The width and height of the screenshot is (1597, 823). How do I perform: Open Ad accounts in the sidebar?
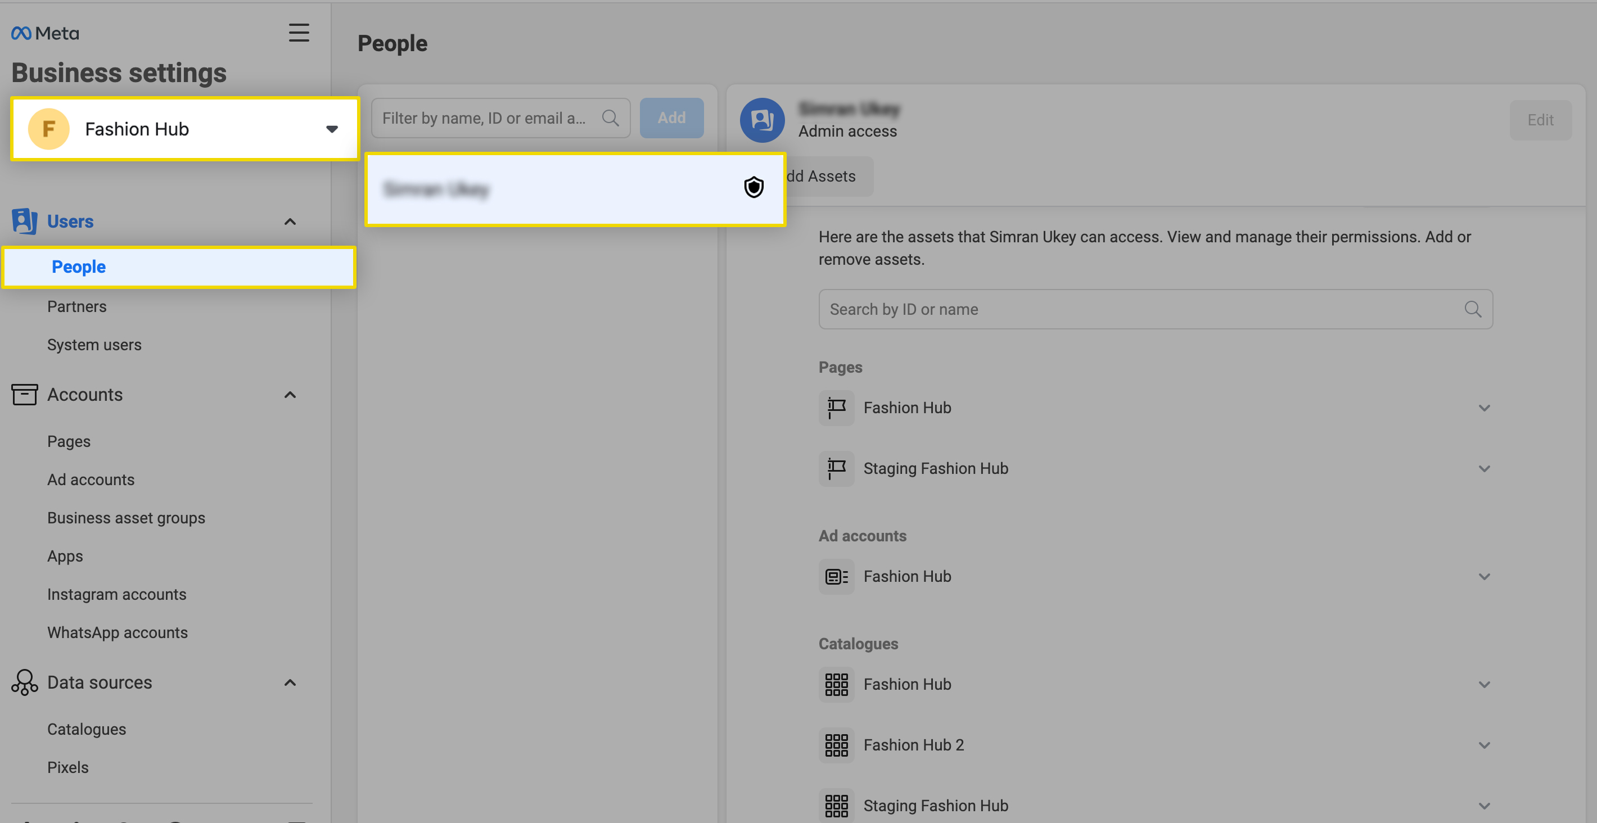91,480
